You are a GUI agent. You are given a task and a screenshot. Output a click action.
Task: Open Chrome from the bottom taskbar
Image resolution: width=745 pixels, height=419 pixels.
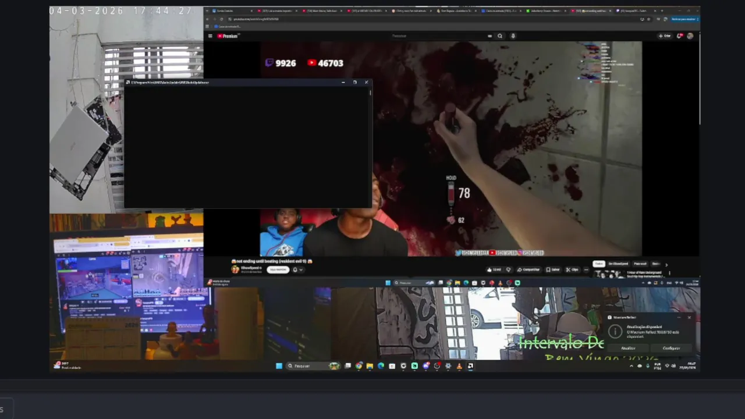click(x=359, y=366)
